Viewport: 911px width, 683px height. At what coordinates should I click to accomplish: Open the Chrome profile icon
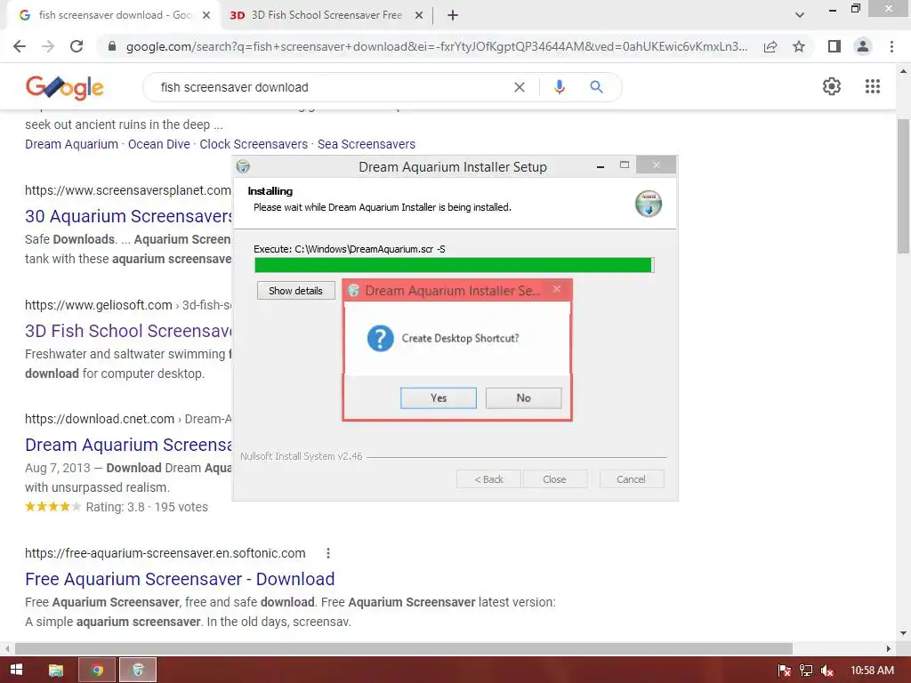[x=863, y=46]
